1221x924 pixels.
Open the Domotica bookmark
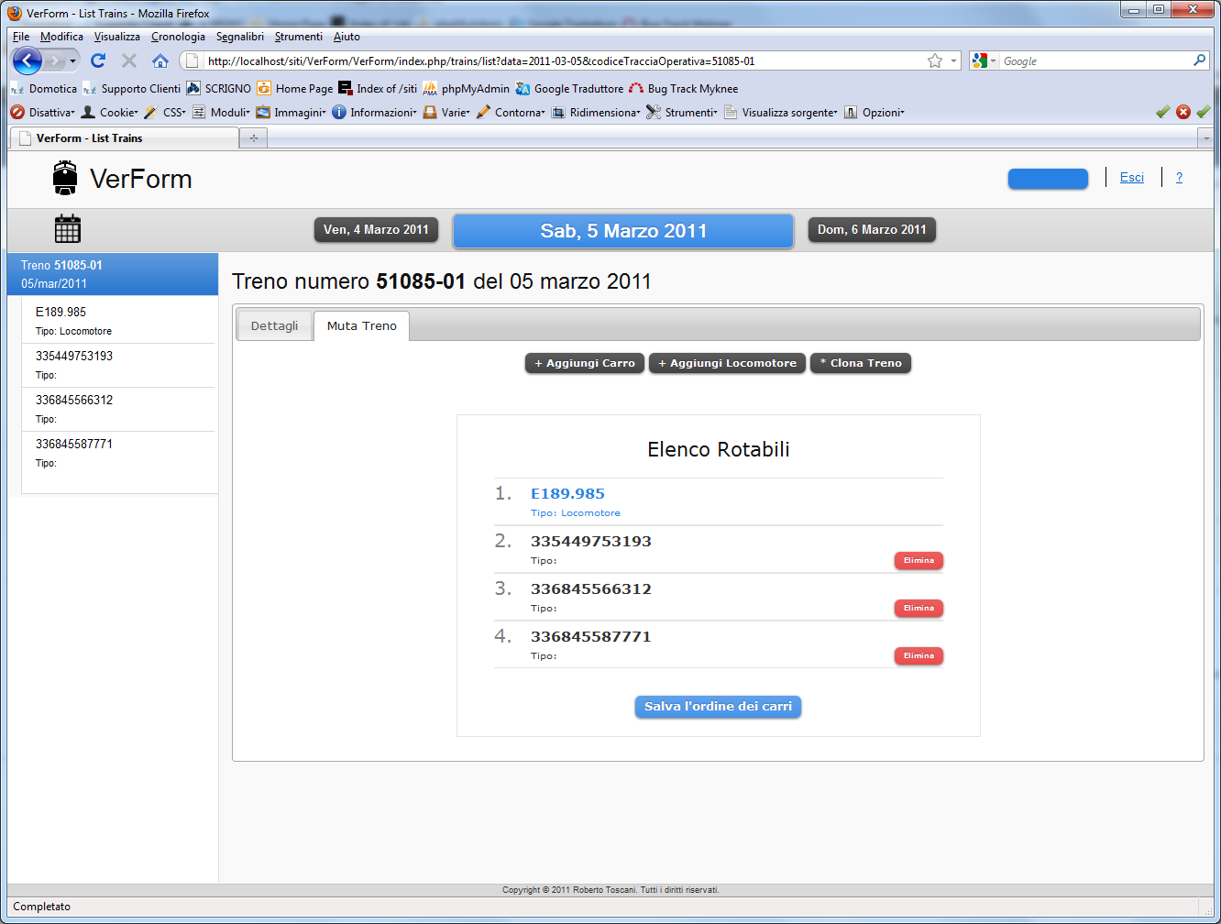pos(44,89)
